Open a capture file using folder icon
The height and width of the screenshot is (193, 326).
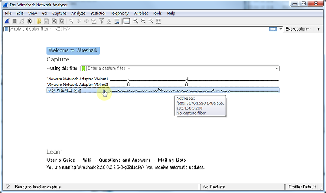[x=39, y=21]
